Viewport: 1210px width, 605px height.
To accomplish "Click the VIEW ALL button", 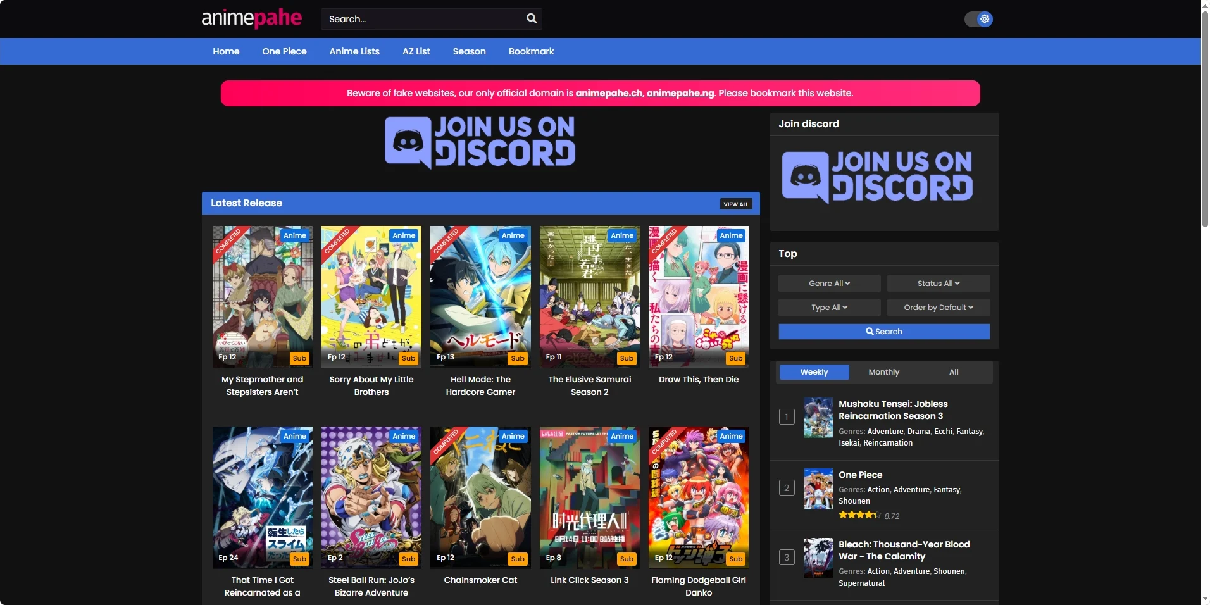I will pos(736,204).
